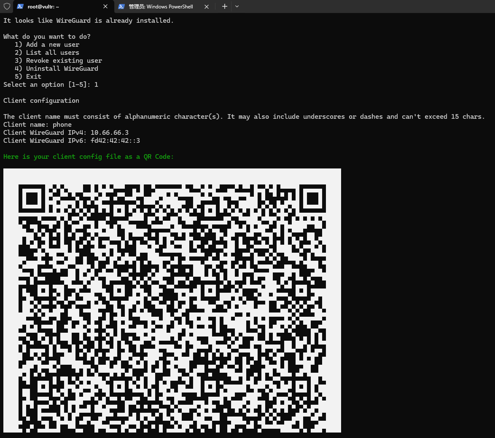Close the Windows PowerShell tab

pyautogui.click(x=207, y=7)
